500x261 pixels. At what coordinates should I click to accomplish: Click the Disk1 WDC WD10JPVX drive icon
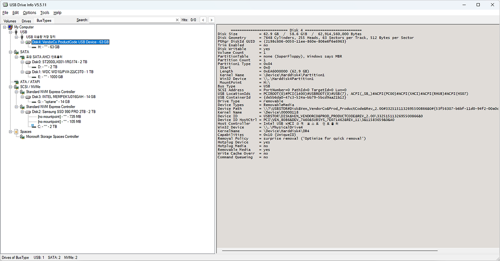[x=28, y=72]
